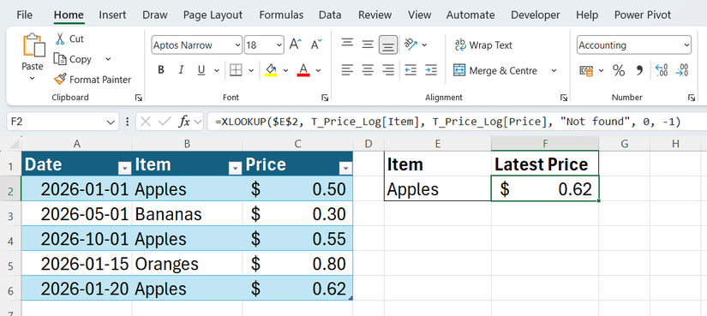Increase font size with large A
The image size is (707, 316).
[x=296, y=45]
